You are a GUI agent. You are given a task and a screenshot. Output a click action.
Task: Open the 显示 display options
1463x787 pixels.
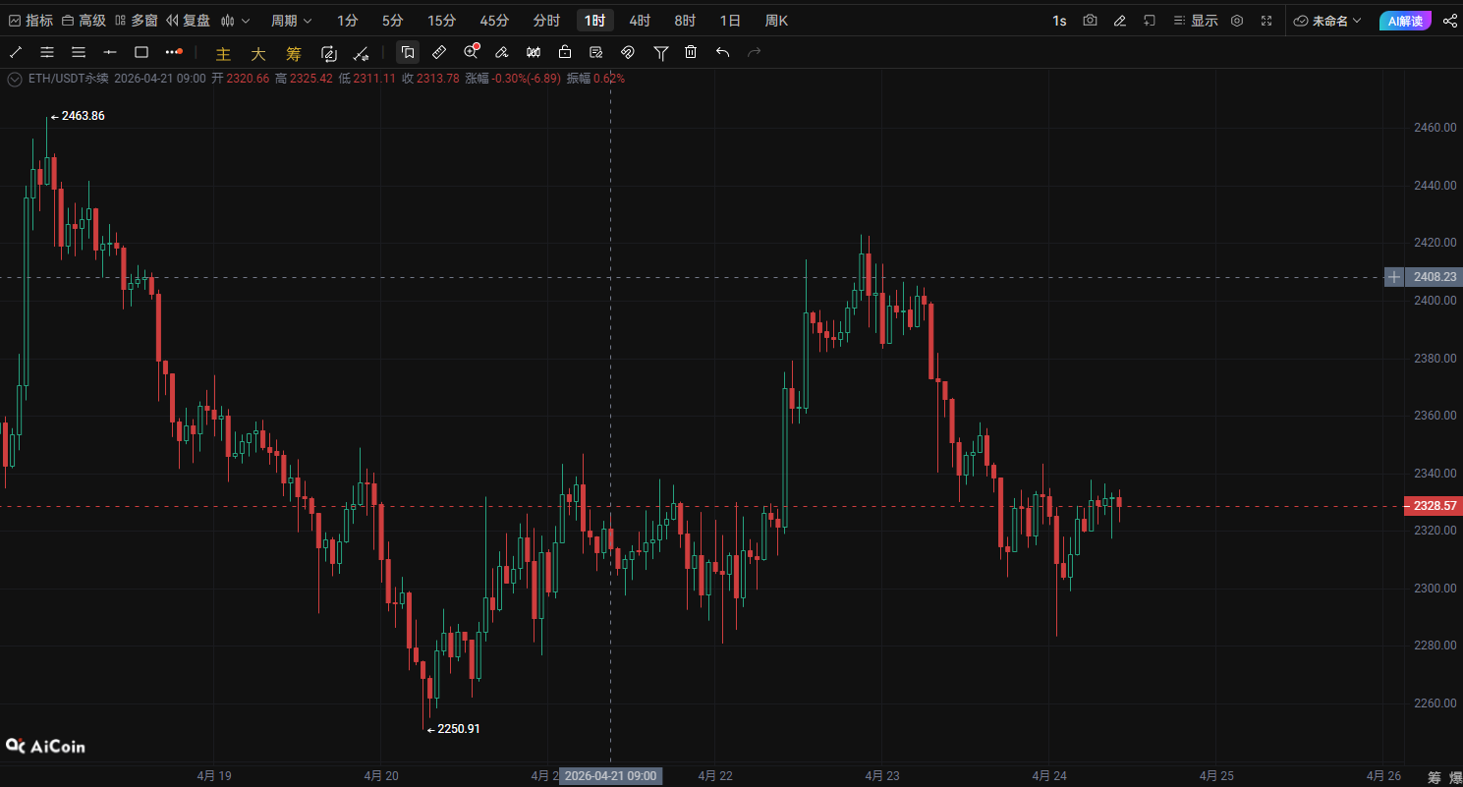[1196, 21]
